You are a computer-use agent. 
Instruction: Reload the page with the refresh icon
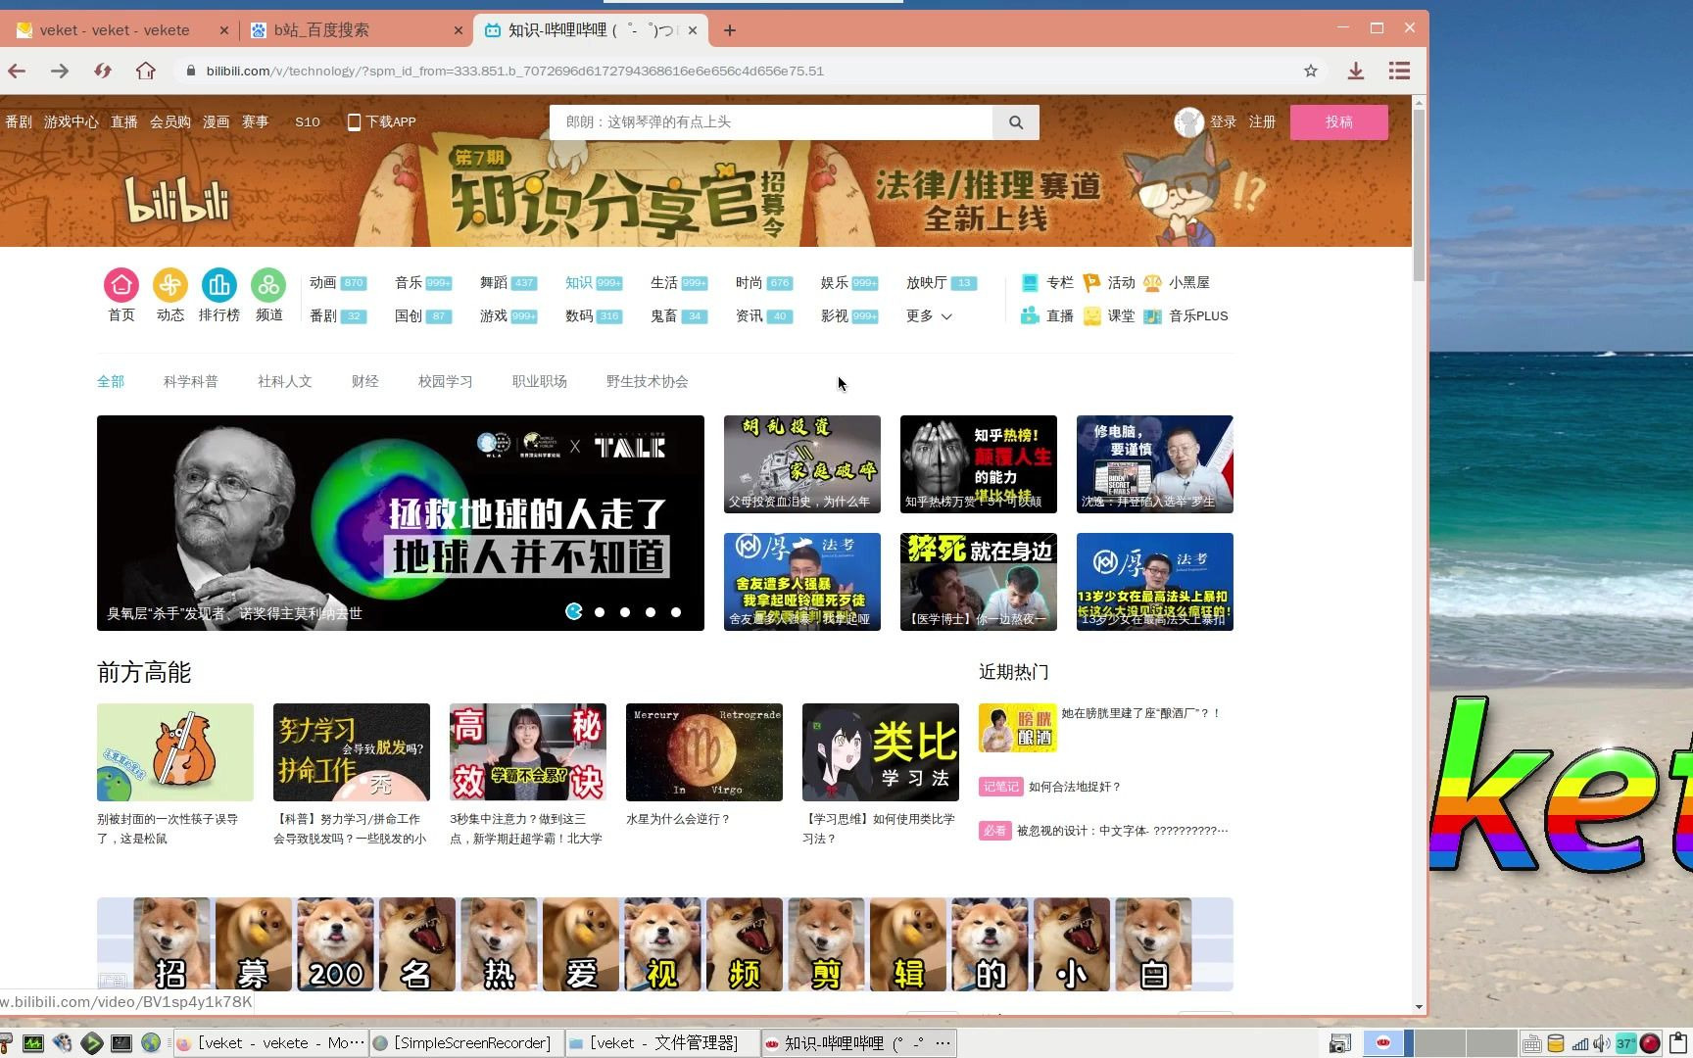(x=103, y=71)
